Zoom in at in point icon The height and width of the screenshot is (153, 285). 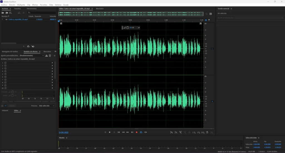(x=194, y=132)
